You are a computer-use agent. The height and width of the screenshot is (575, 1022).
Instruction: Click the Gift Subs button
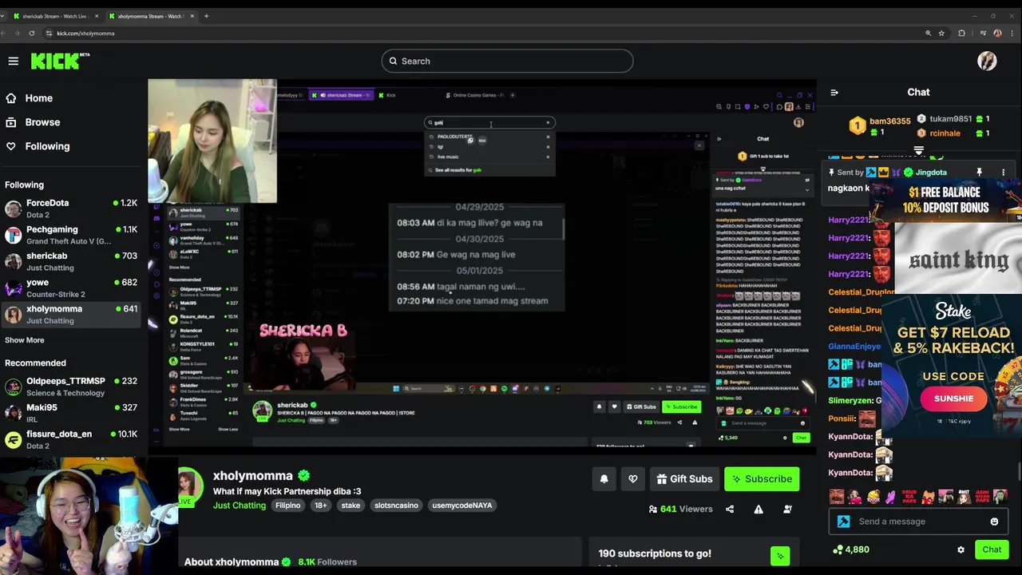(684, 479)
